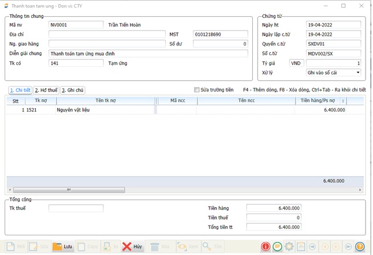This screenshot has width=373, height=255.
Task: Click the Lưu save button
Action: (x=63, y=246)
